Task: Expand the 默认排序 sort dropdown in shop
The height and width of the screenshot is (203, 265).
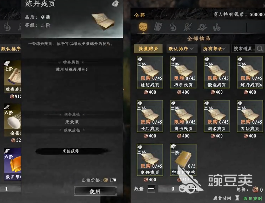Action: tap(182, 49)
